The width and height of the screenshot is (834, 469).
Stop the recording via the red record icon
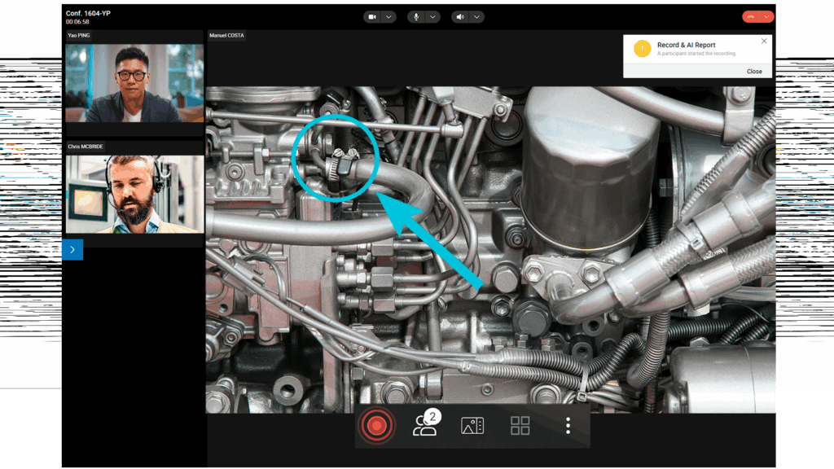pyautogui.click(x=375, y=425)
